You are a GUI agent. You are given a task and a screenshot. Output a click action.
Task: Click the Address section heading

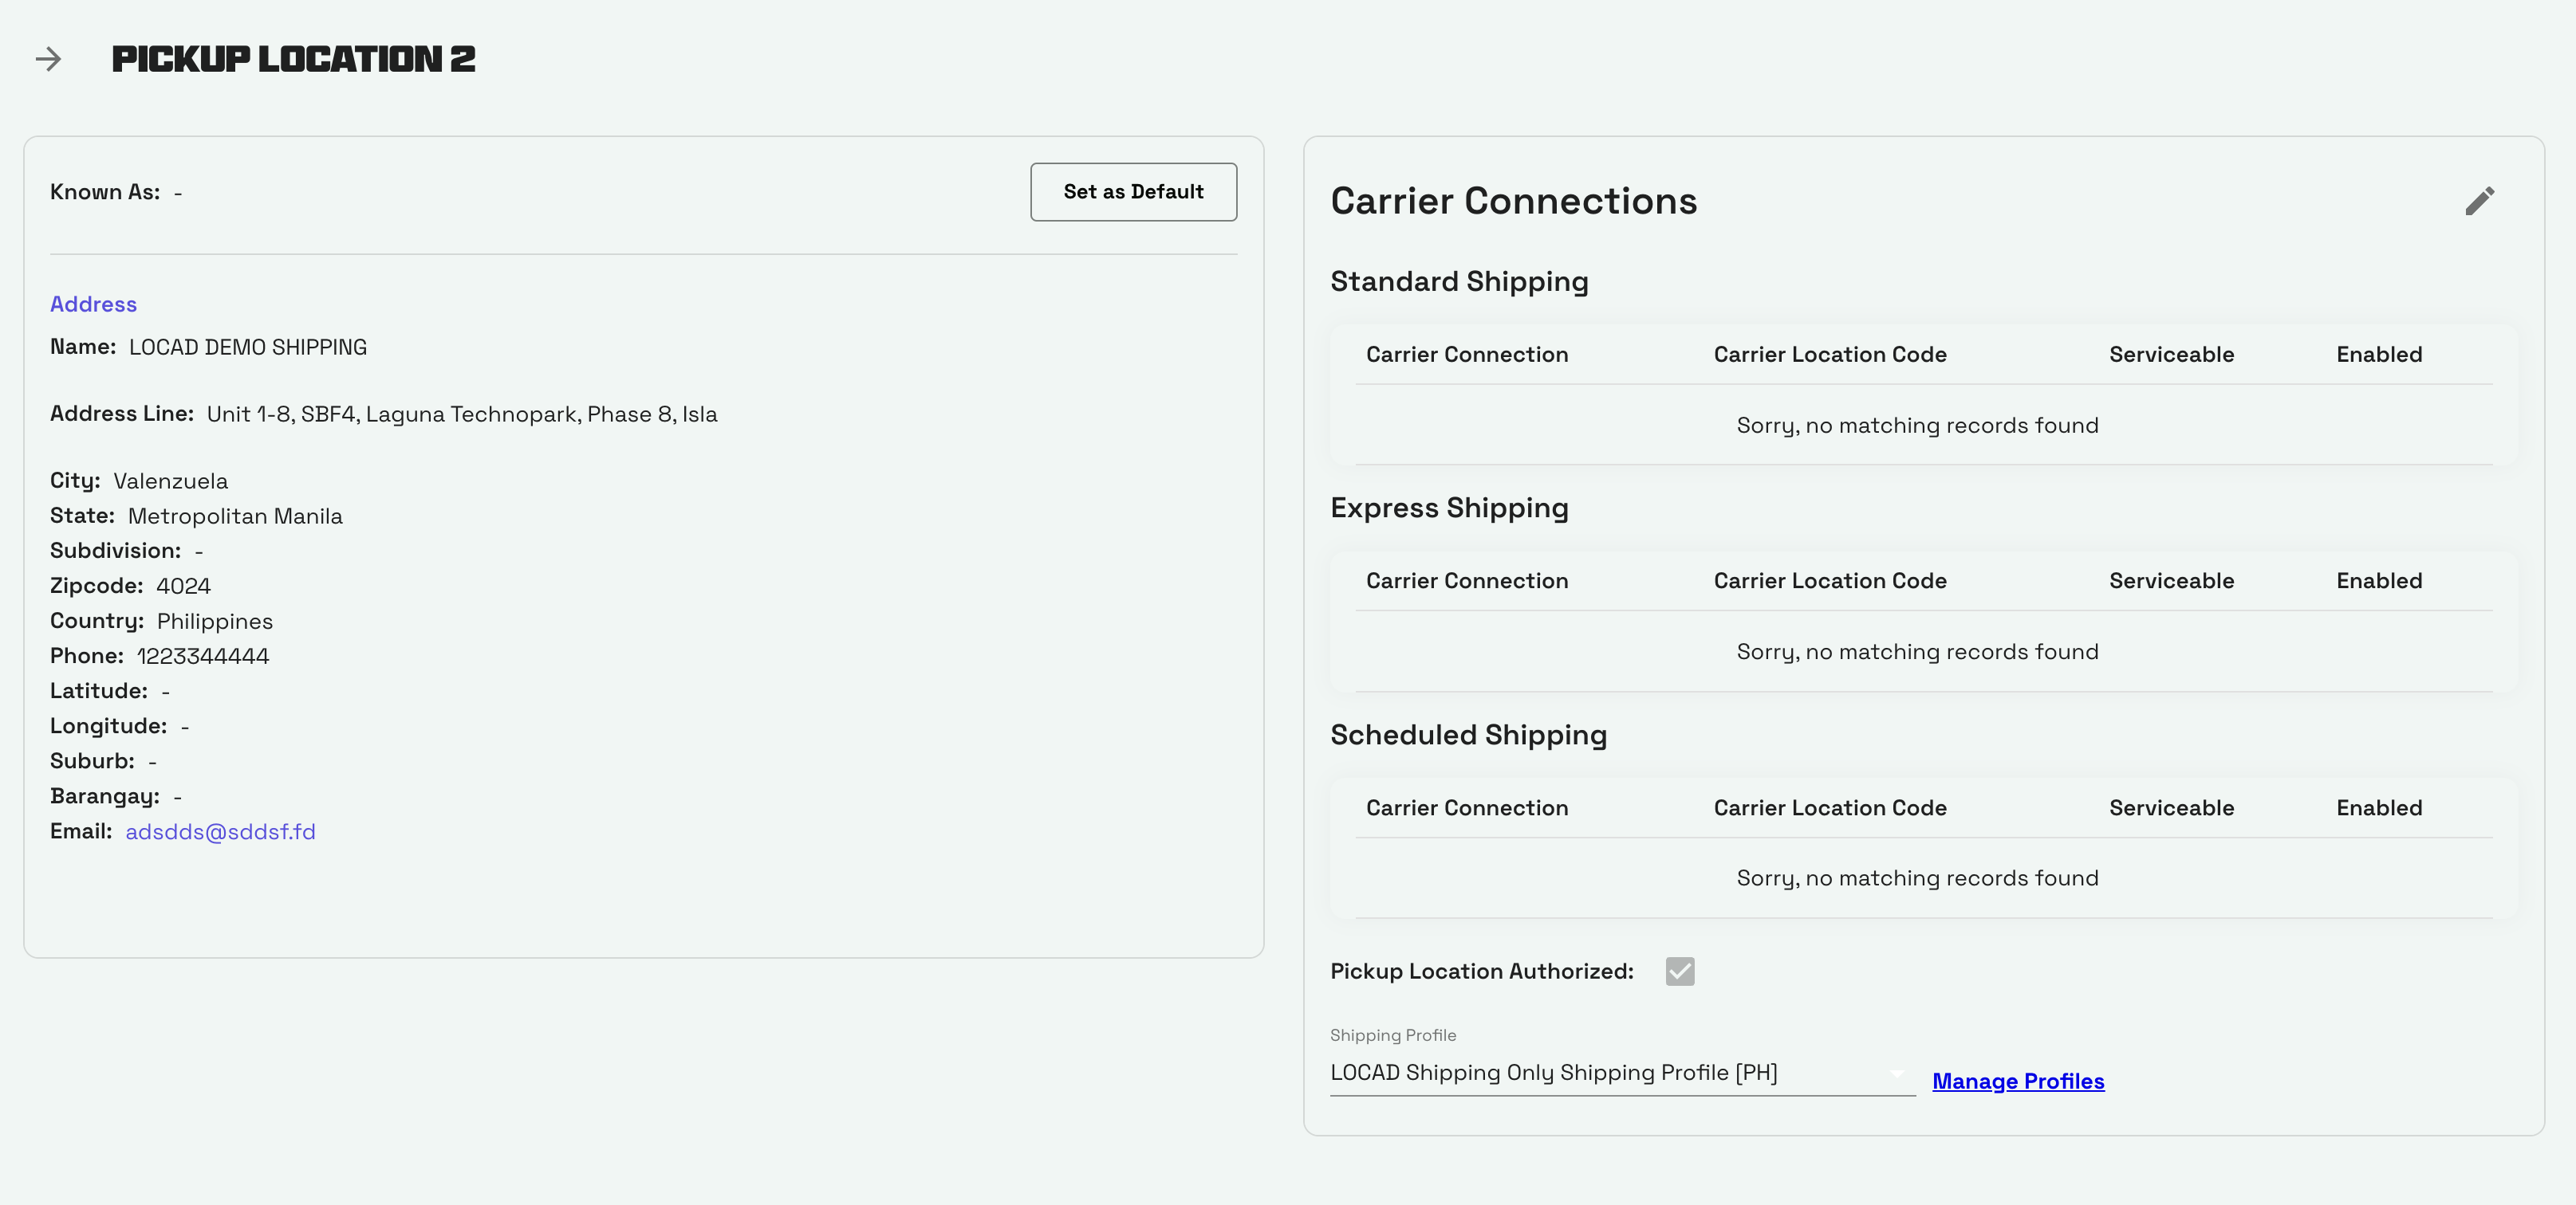[93, 304]
